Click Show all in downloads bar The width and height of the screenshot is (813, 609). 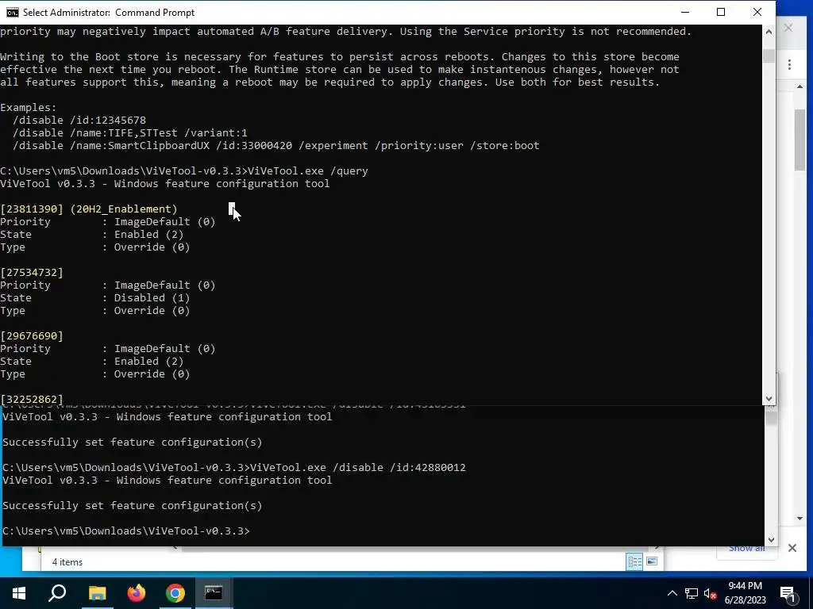[746, 548]
